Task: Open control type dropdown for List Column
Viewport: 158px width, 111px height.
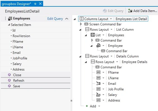Action: pos(111,29)
